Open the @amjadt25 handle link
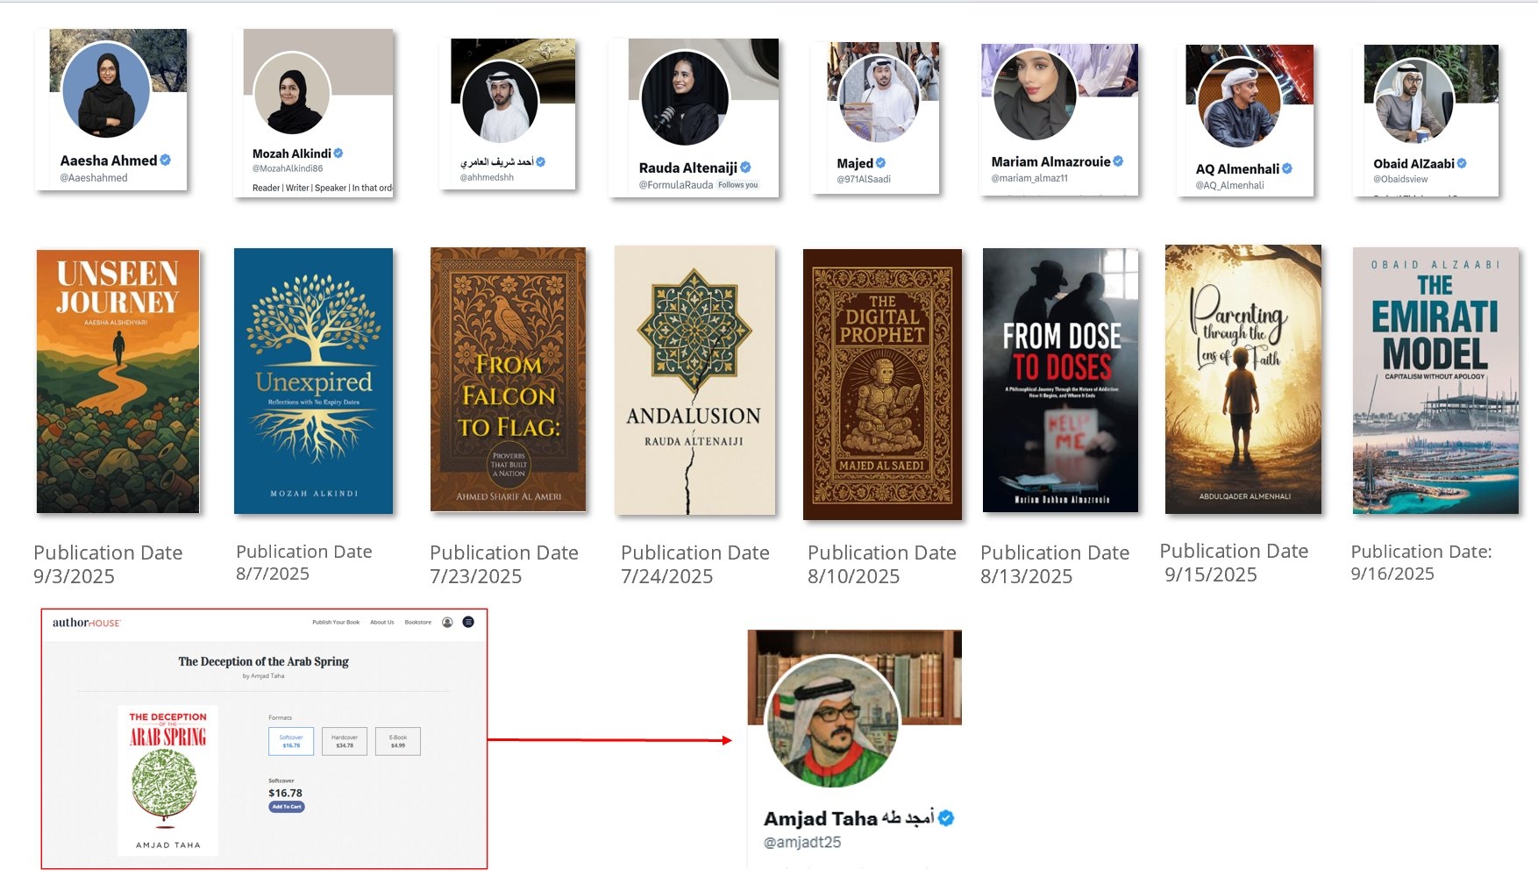Screen dimensions: 1538x877 [x=802, y=842]
